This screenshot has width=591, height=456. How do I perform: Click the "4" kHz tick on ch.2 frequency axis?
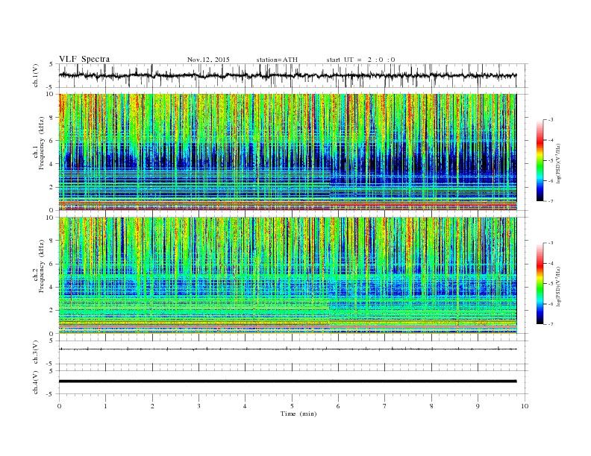(52, 288)
